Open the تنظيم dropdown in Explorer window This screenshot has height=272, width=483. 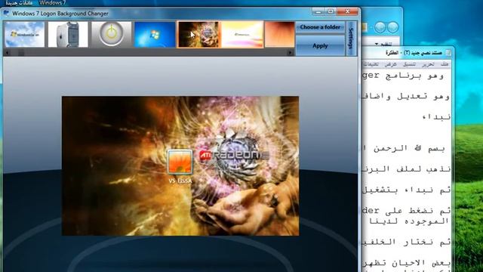(383, 44)
